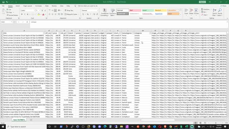Apply the red font color
Viewport: 229px width, 129px height.
point(43,14)
